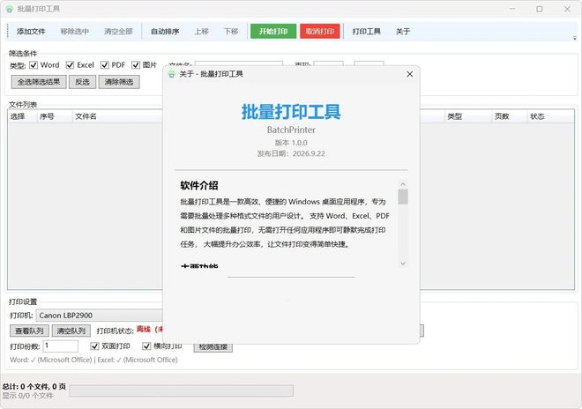Toggle Excel type checkbox
Viewport: 582px width, 409px height.
[x=70, y=65]
